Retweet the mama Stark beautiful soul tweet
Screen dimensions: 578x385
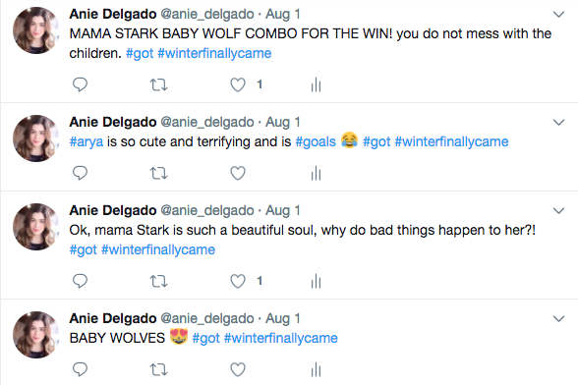[159, 282]
